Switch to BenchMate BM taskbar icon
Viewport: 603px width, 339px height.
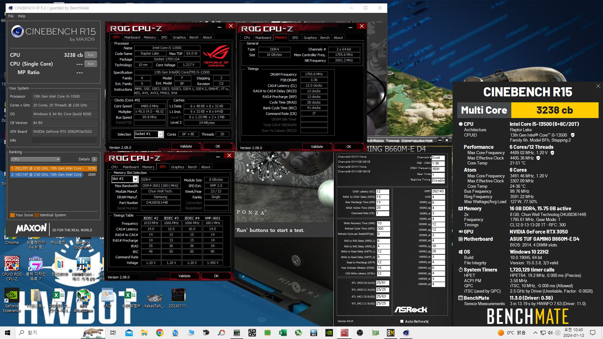pos(390,333)
